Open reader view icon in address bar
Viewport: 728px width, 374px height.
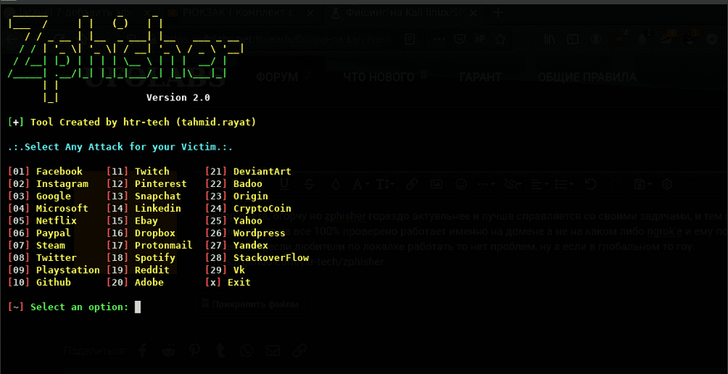point(410,39)
